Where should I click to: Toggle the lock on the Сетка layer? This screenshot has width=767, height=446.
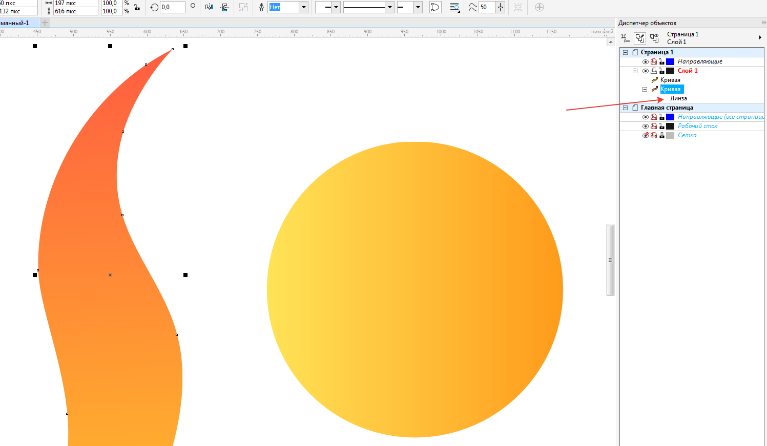(x=661, y=135)
